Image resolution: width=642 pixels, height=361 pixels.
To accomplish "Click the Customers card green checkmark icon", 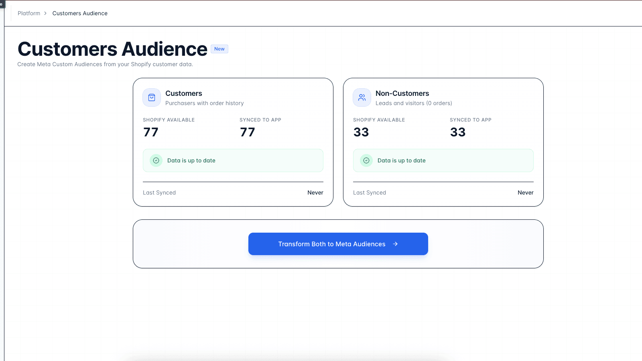I will 156,160.
